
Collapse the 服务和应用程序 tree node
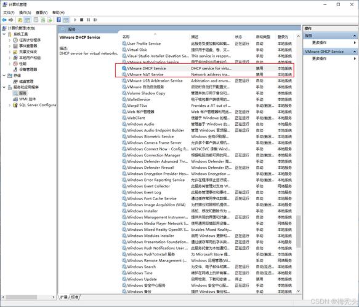pos(4,87)
